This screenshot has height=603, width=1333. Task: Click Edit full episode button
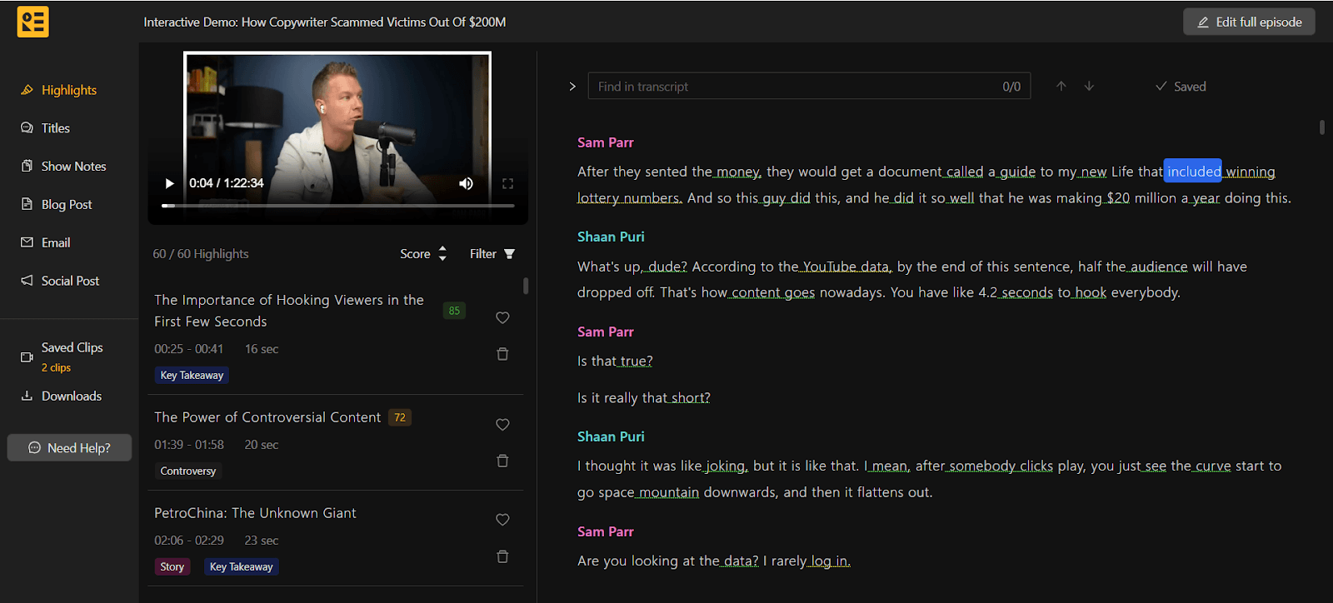tap(1249, 22)
